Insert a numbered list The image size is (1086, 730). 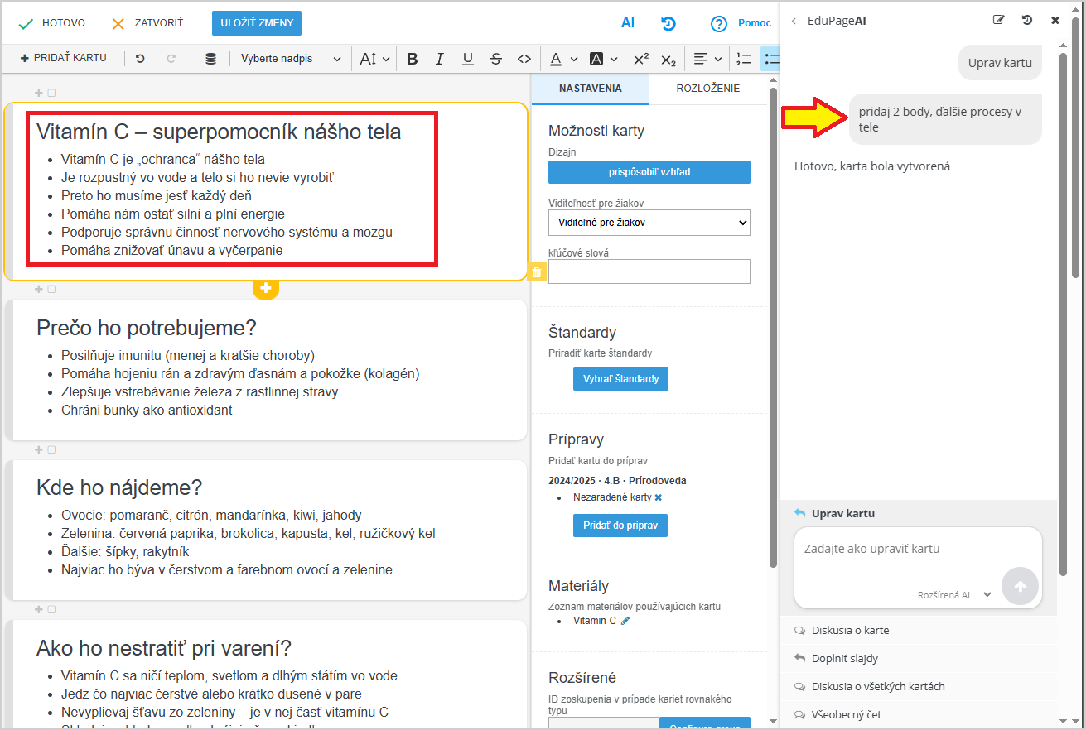[x=744, y=59]
